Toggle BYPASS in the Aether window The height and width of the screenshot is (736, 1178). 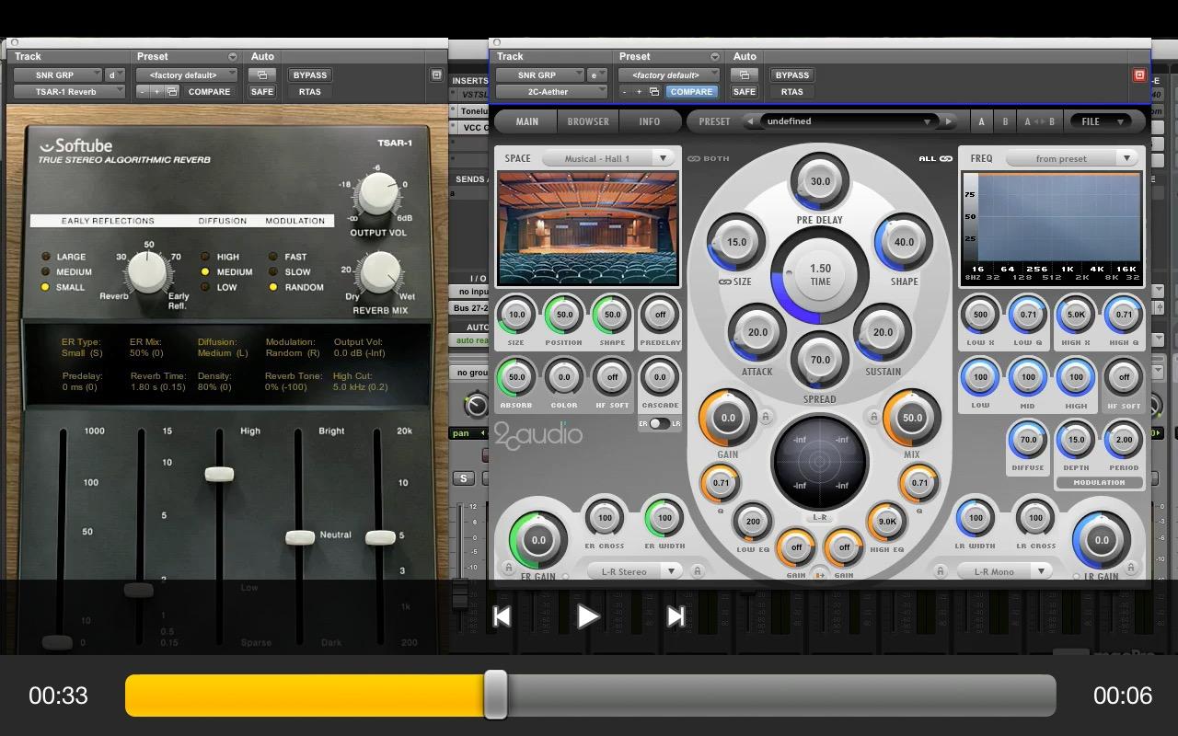tap(792, 75)
